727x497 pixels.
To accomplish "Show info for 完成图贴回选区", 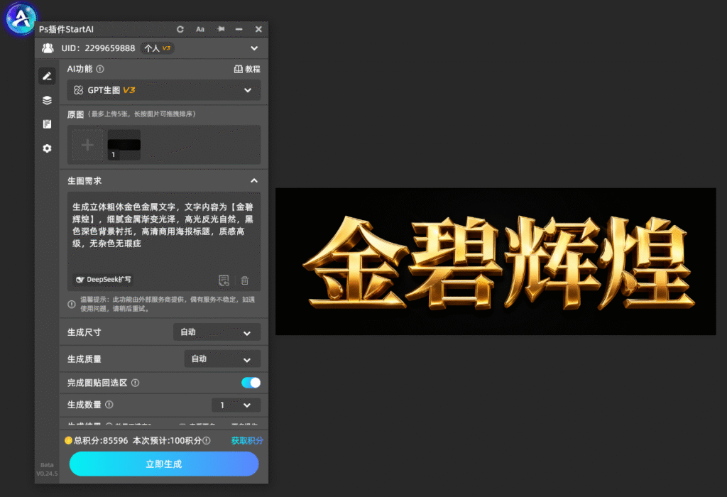I will (136, 383).
